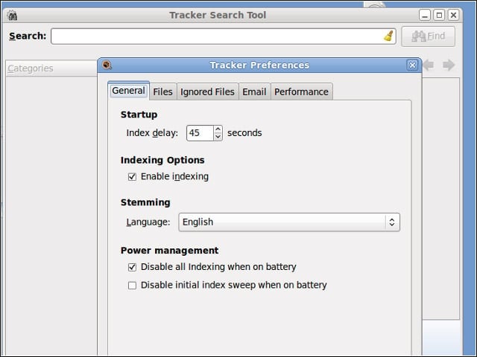Check Disable initial index sweep when on battery
477x357 pixels.
(132, 286)
